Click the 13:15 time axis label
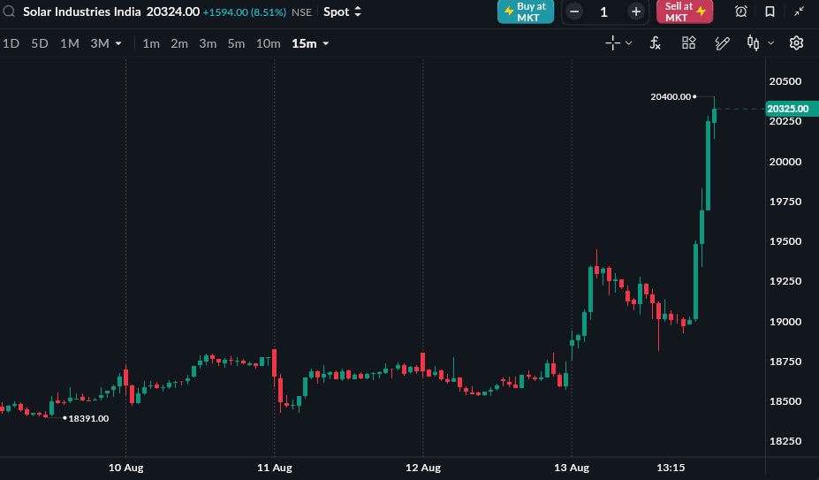This screenshot has width=819, height=480. tap(671, 468)
